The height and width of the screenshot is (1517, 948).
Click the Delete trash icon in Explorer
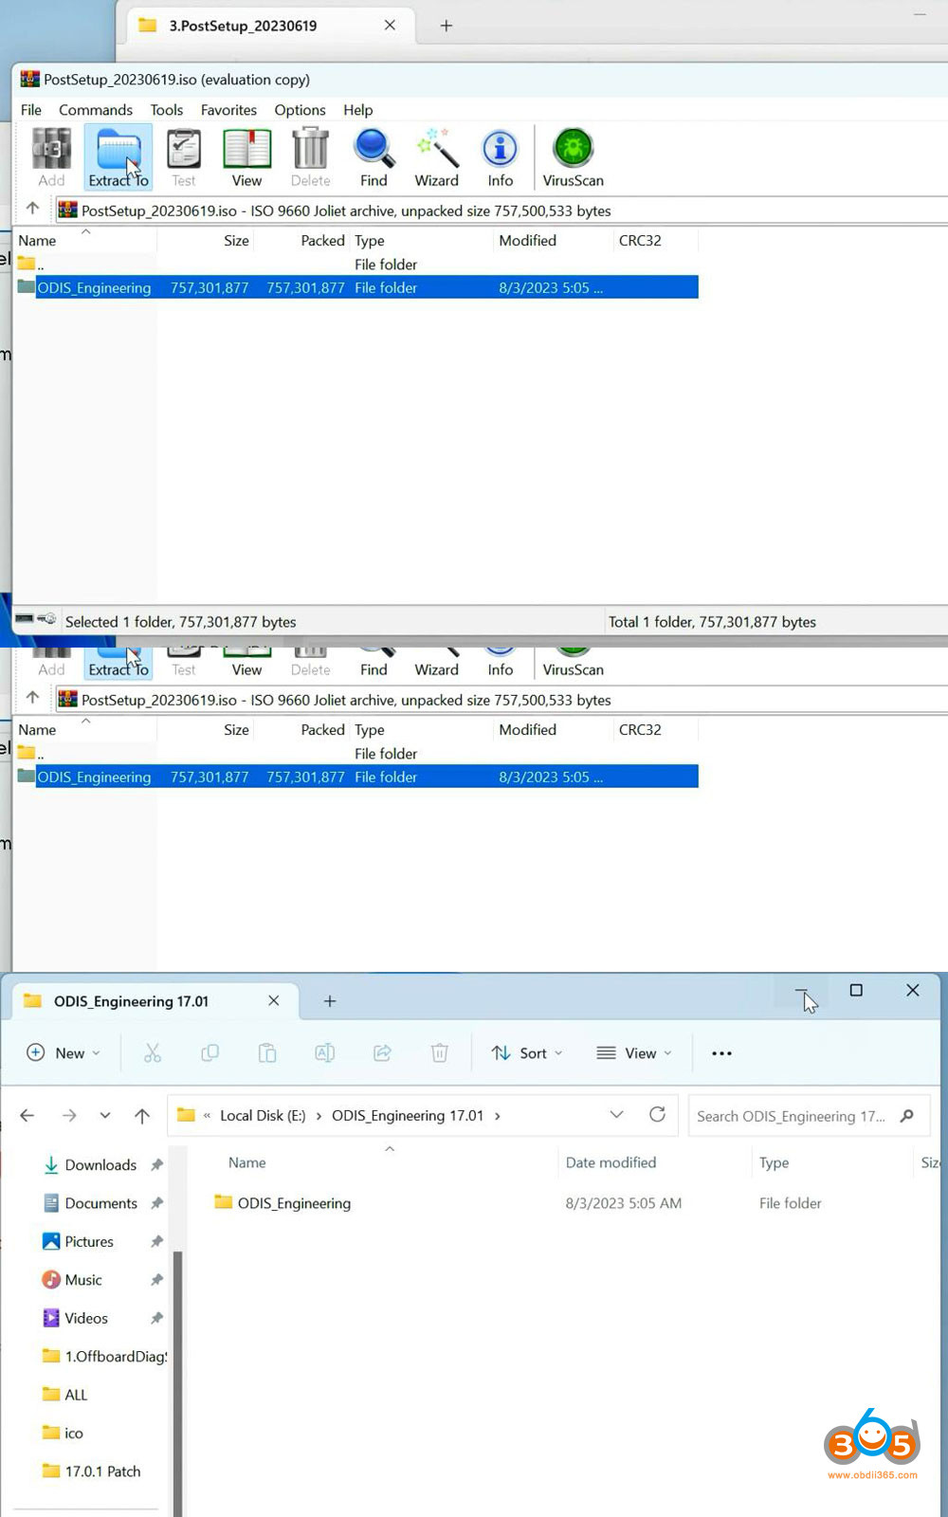click(440, 1053)
